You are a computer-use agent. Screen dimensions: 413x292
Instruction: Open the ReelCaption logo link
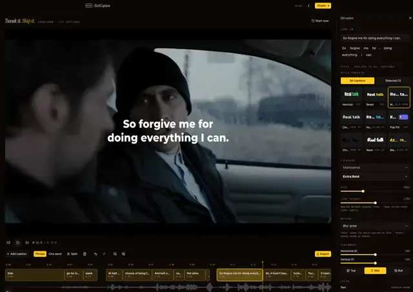98,6
